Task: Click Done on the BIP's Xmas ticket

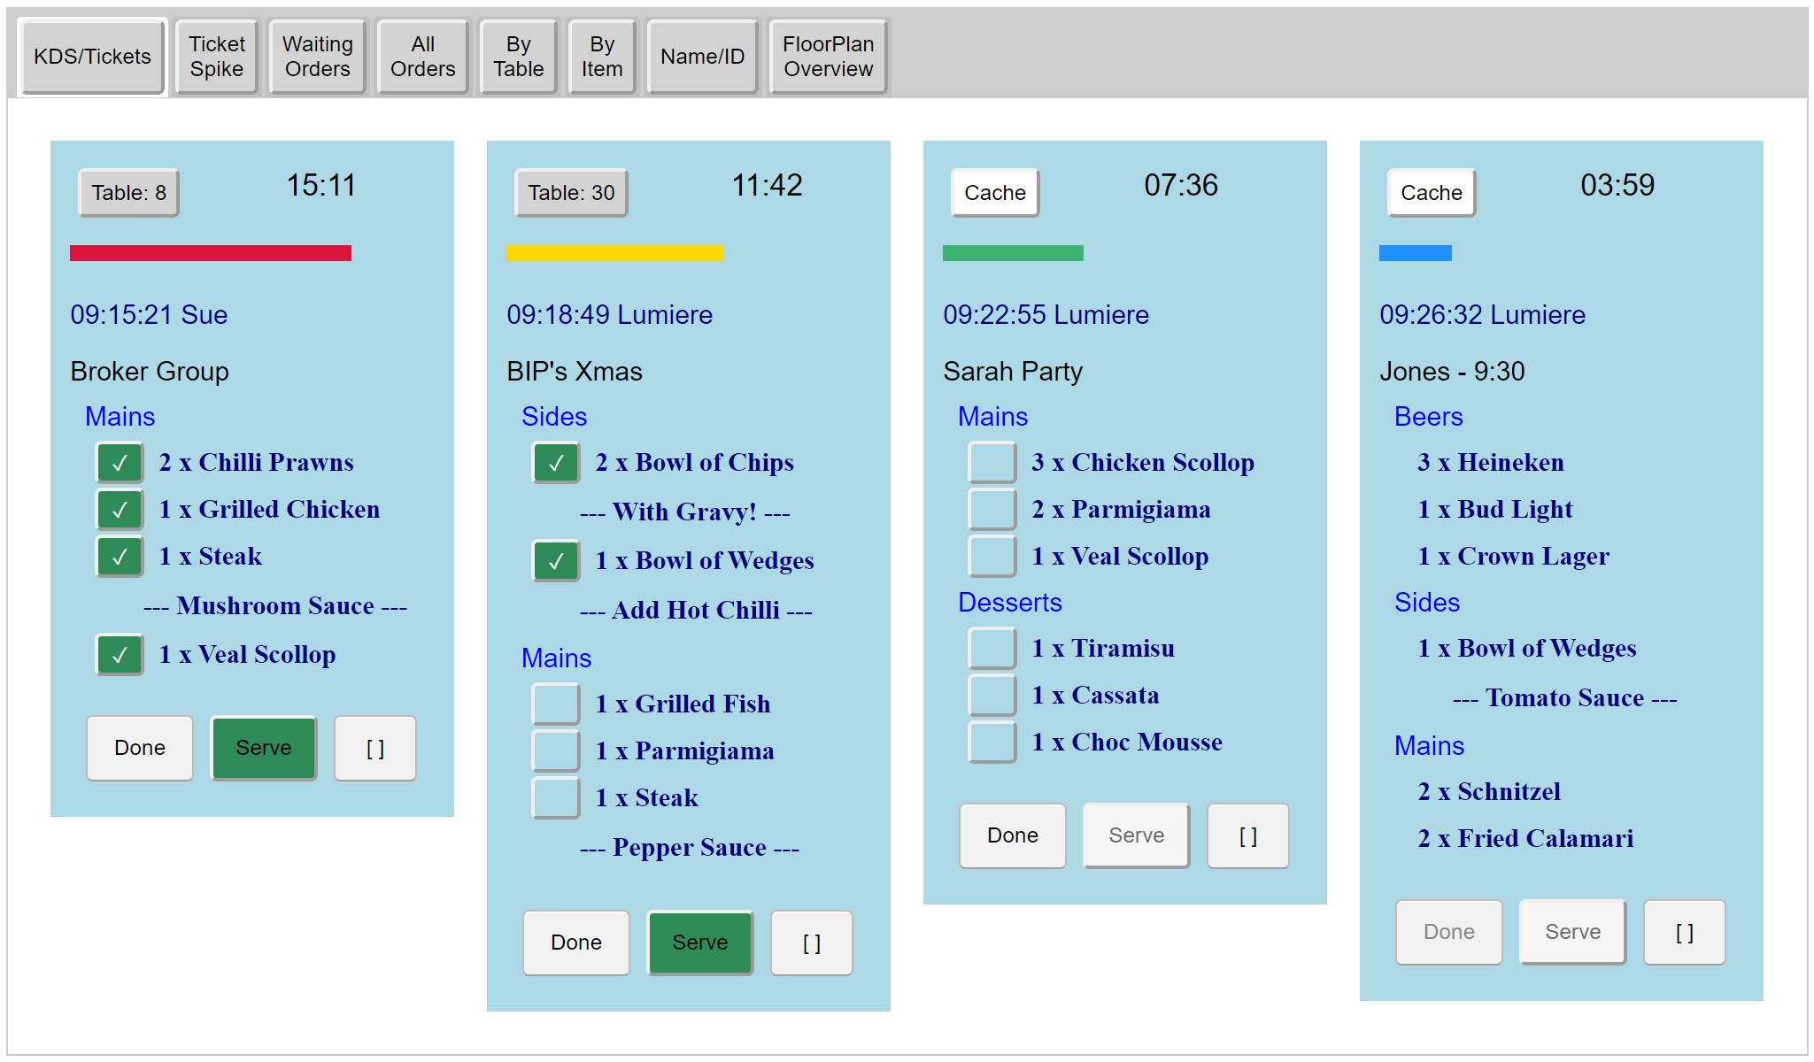Action: (575, 943)
